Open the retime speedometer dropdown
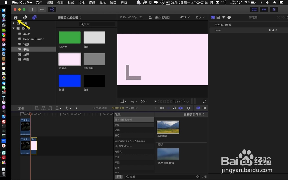The height and width of the screenshot is (180, 288). click(x=144, y=101)
